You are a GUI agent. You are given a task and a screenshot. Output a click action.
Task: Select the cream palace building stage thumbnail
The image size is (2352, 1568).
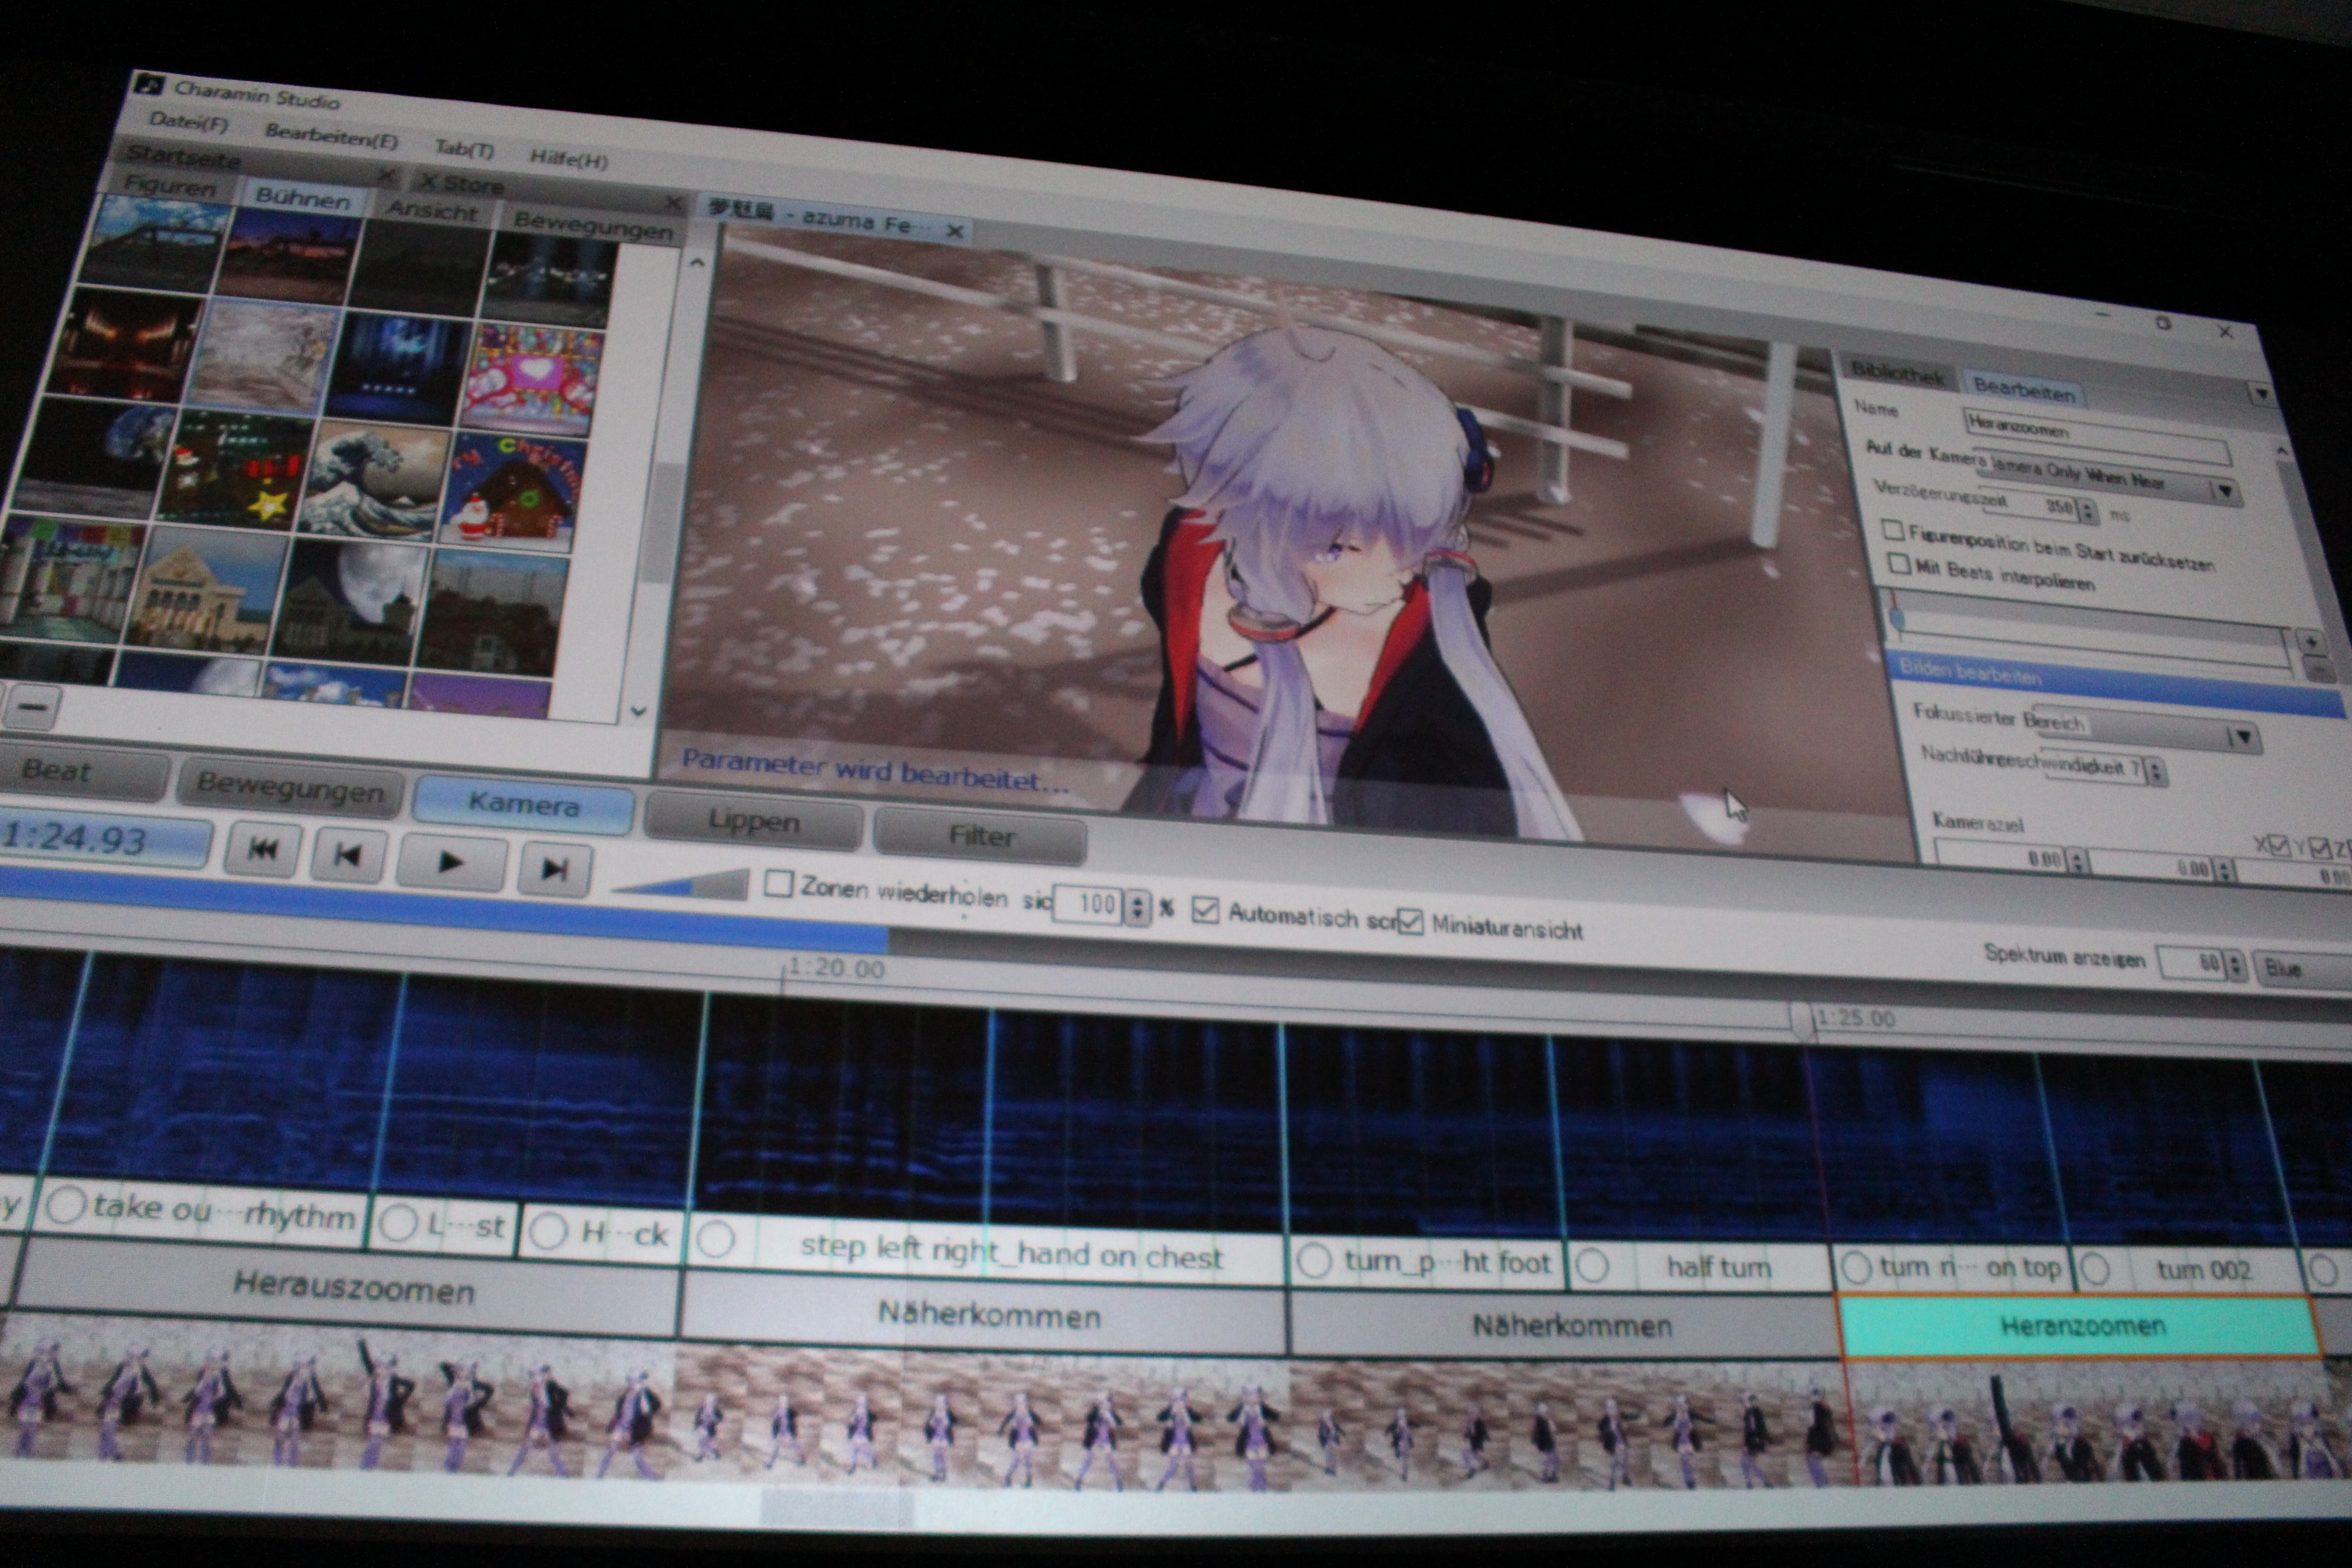tap(208, 592)
